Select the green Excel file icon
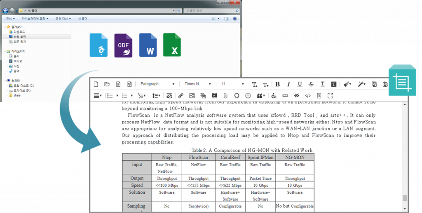 (x=172, y=45)
